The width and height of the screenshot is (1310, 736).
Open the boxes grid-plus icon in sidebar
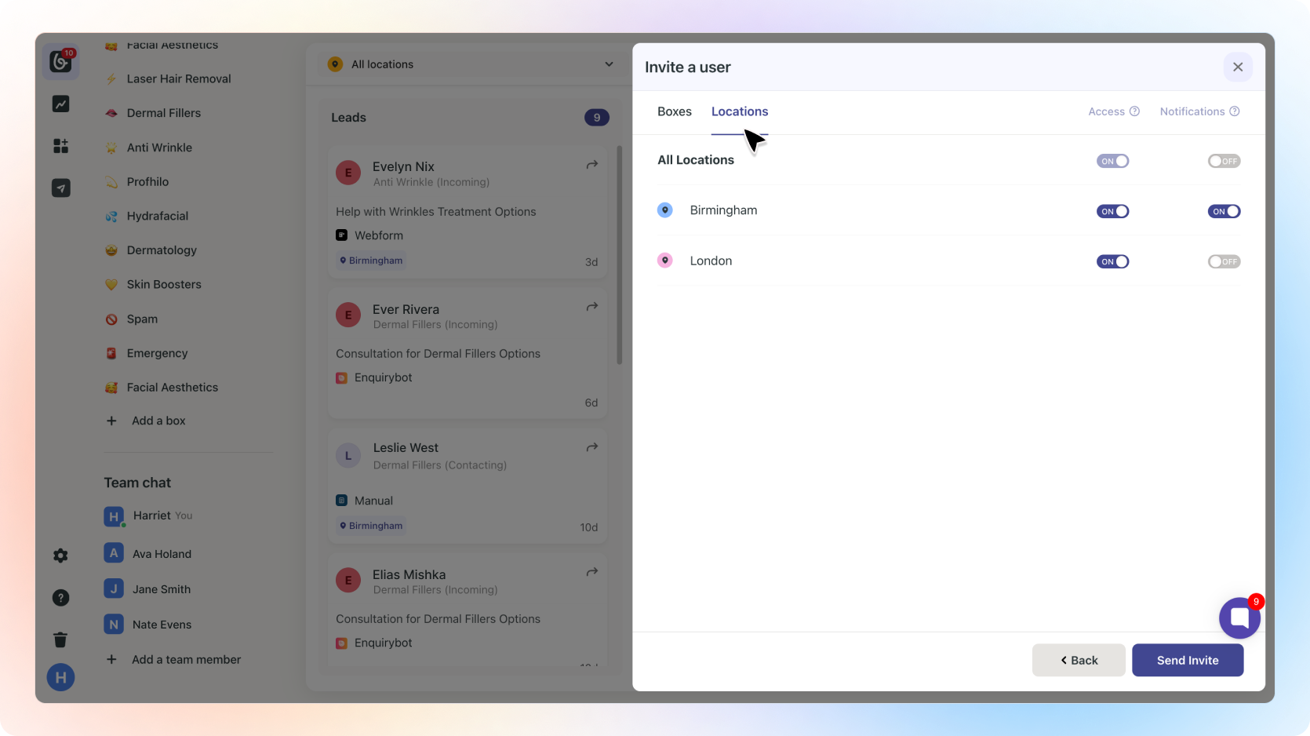click(x=61, y=146)
